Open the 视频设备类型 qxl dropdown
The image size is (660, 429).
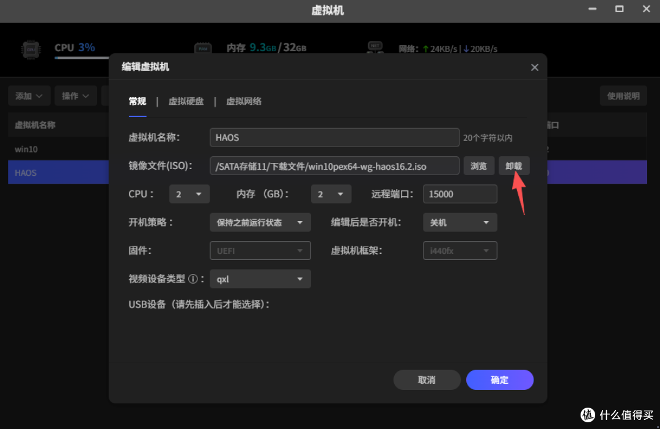click(260, 279)
